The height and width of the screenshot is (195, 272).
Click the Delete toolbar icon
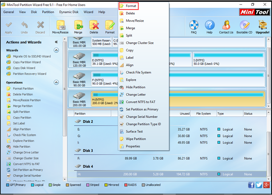[94, 27]
